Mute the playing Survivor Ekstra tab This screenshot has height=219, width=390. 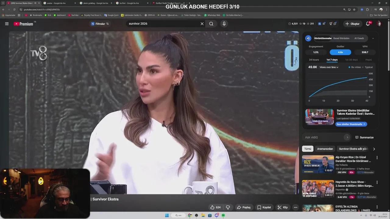tap(35, 3)
